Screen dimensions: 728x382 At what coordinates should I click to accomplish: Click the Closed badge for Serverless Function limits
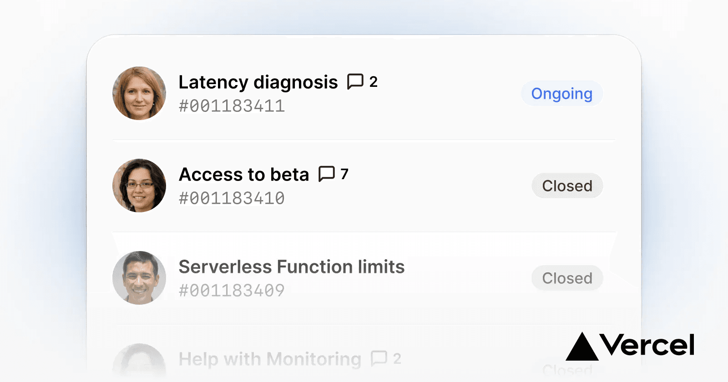pos(567,278)
